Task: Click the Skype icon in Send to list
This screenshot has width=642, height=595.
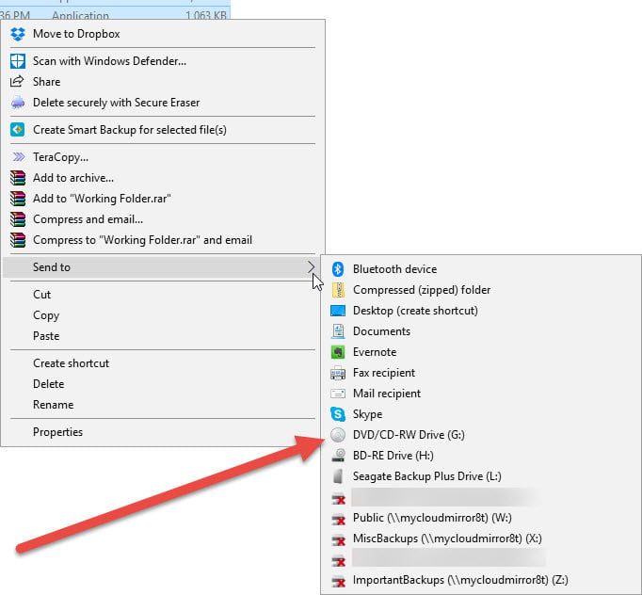Action: pos(338,414)
